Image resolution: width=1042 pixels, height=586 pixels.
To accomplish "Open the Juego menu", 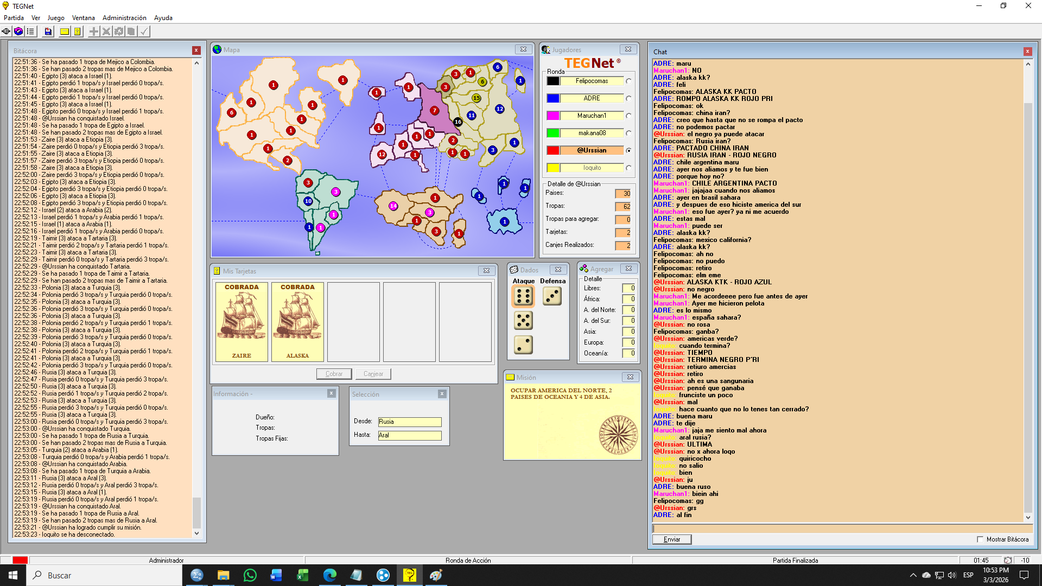I will [x=55, y=18].
